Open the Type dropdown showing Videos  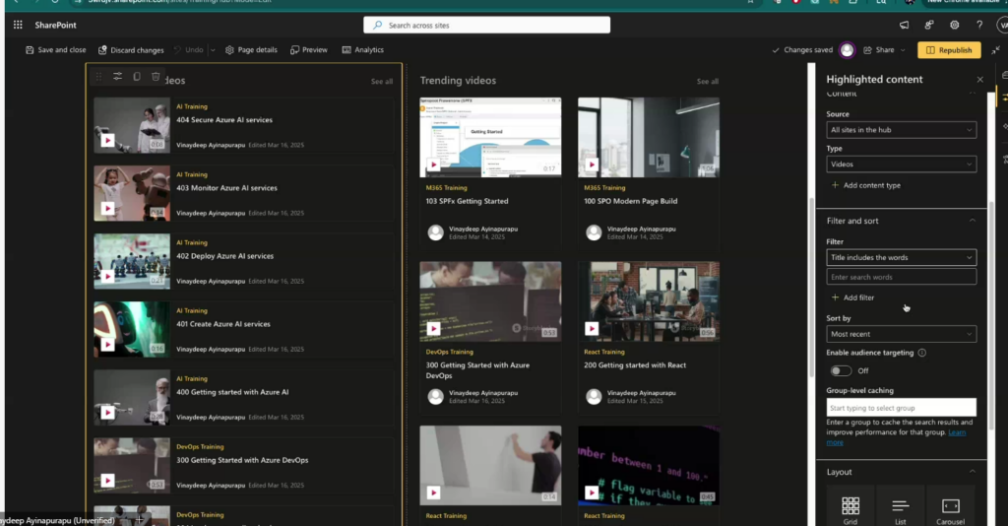click(x=902, y=164)
